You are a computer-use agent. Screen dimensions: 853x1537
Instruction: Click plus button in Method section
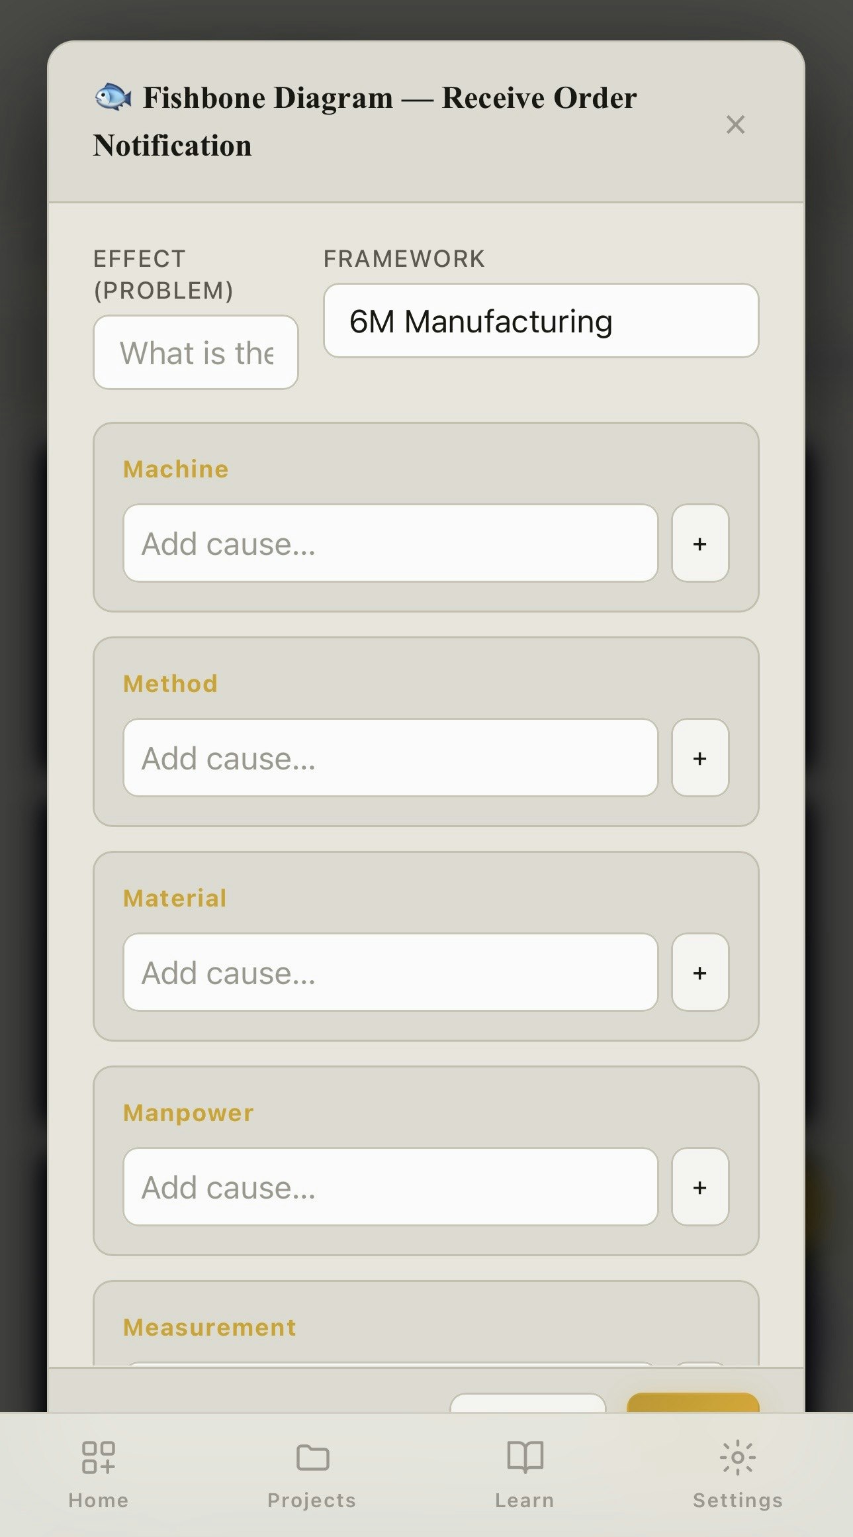click(699, 758)
